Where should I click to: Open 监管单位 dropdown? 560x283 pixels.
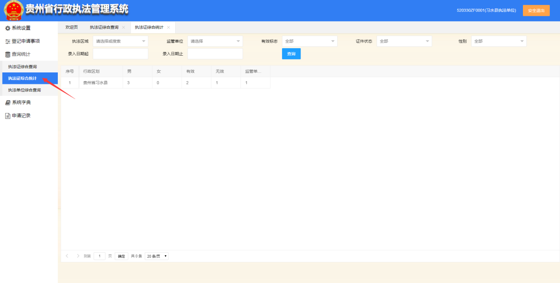click(215, 41)
